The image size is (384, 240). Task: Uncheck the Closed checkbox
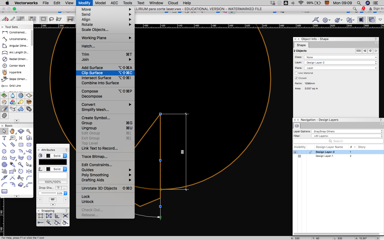(x=296, y=78)
